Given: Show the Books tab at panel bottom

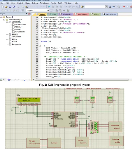Looking at the screenshot, I should click(x=11, y=80).
